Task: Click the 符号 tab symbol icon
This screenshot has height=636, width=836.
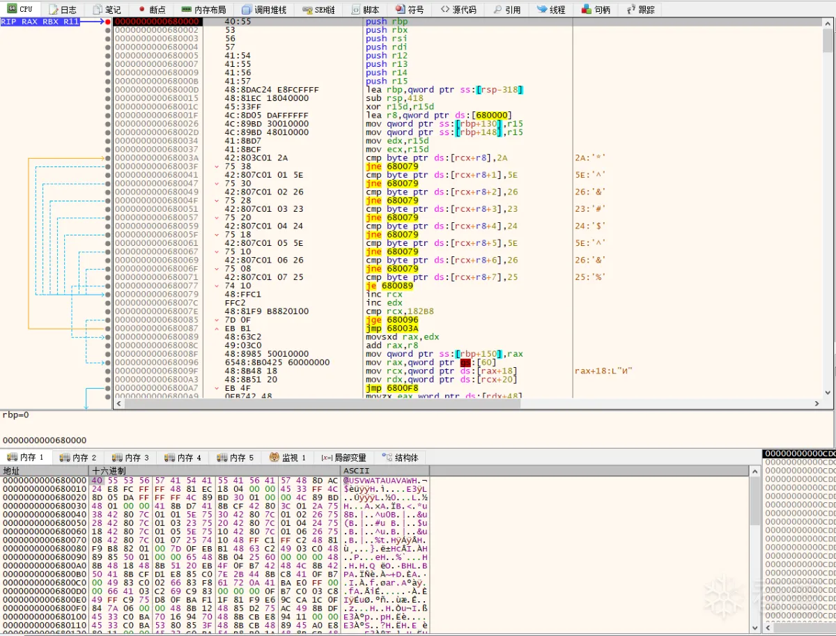Action: pos(400,10)
